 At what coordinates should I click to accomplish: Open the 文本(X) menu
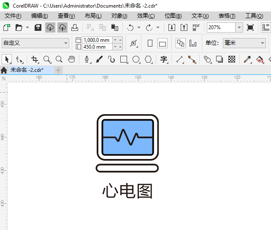click(200, 16)
